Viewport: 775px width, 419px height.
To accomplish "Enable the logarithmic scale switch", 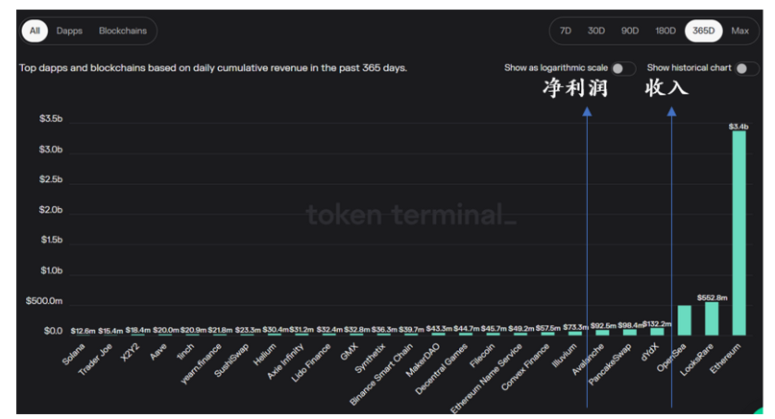I will (623, 69).
